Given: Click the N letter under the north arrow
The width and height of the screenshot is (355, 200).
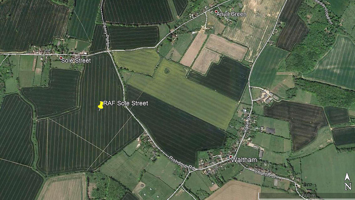Looking at the screenshot, I should [348, 187].
